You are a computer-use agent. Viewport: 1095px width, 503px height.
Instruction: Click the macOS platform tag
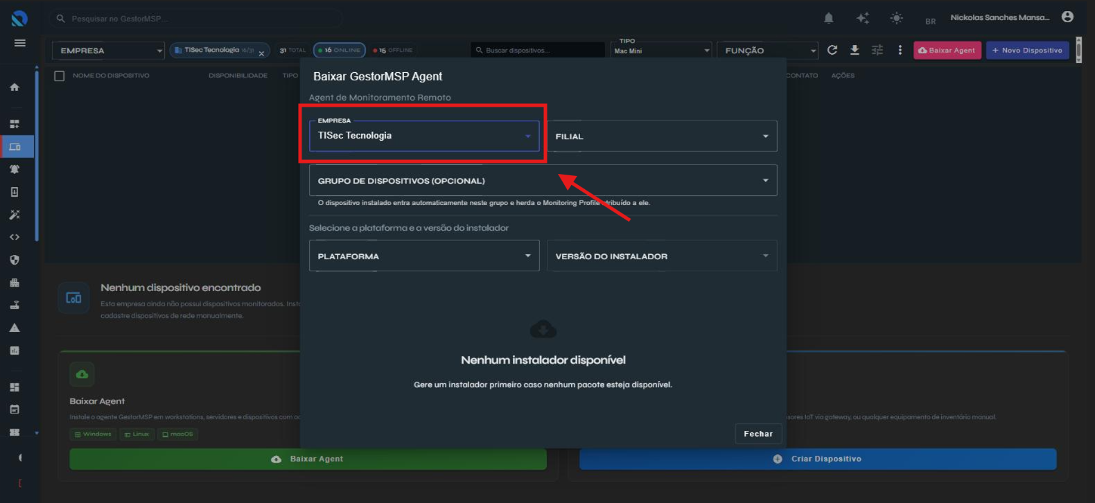click(177, 434)
